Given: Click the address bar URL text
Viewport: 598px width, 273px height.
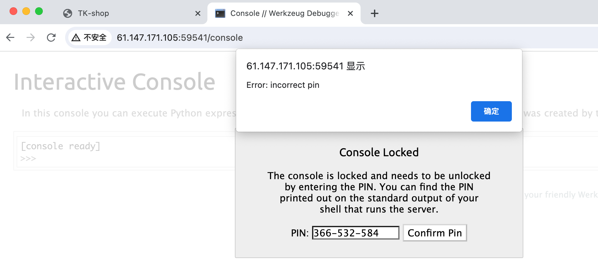Looking at the screenshot, I should [180, 38].
